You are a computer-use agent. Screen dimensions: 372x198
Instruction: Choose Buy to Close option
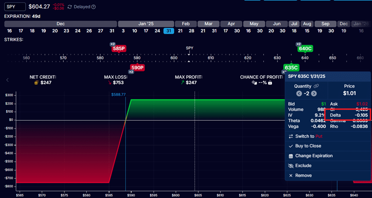pos(328,146)
